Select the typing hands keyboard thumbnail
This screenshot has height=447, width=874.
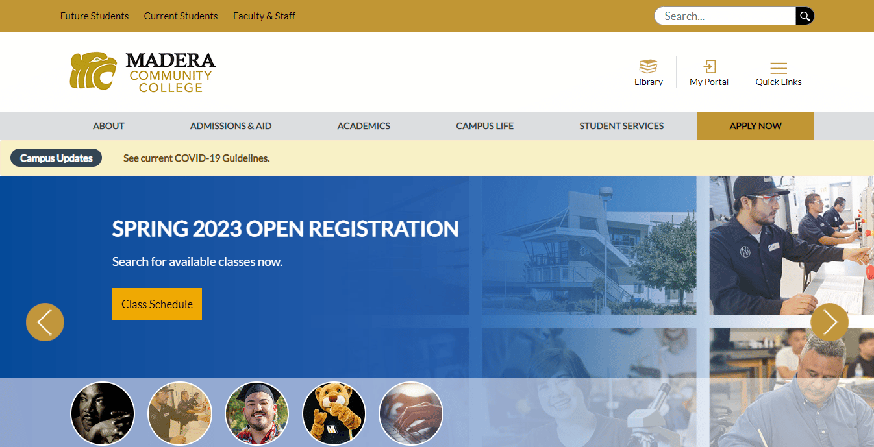410,413
